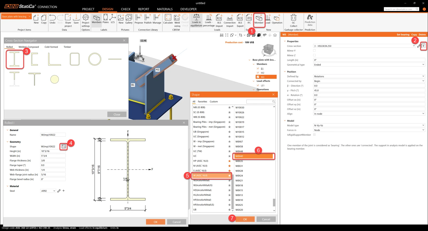Image resolution: width=428 pixels, height=231 pixels.
Task: Open the Steel material A992 dropdown
Action: (x=48, y=191)
